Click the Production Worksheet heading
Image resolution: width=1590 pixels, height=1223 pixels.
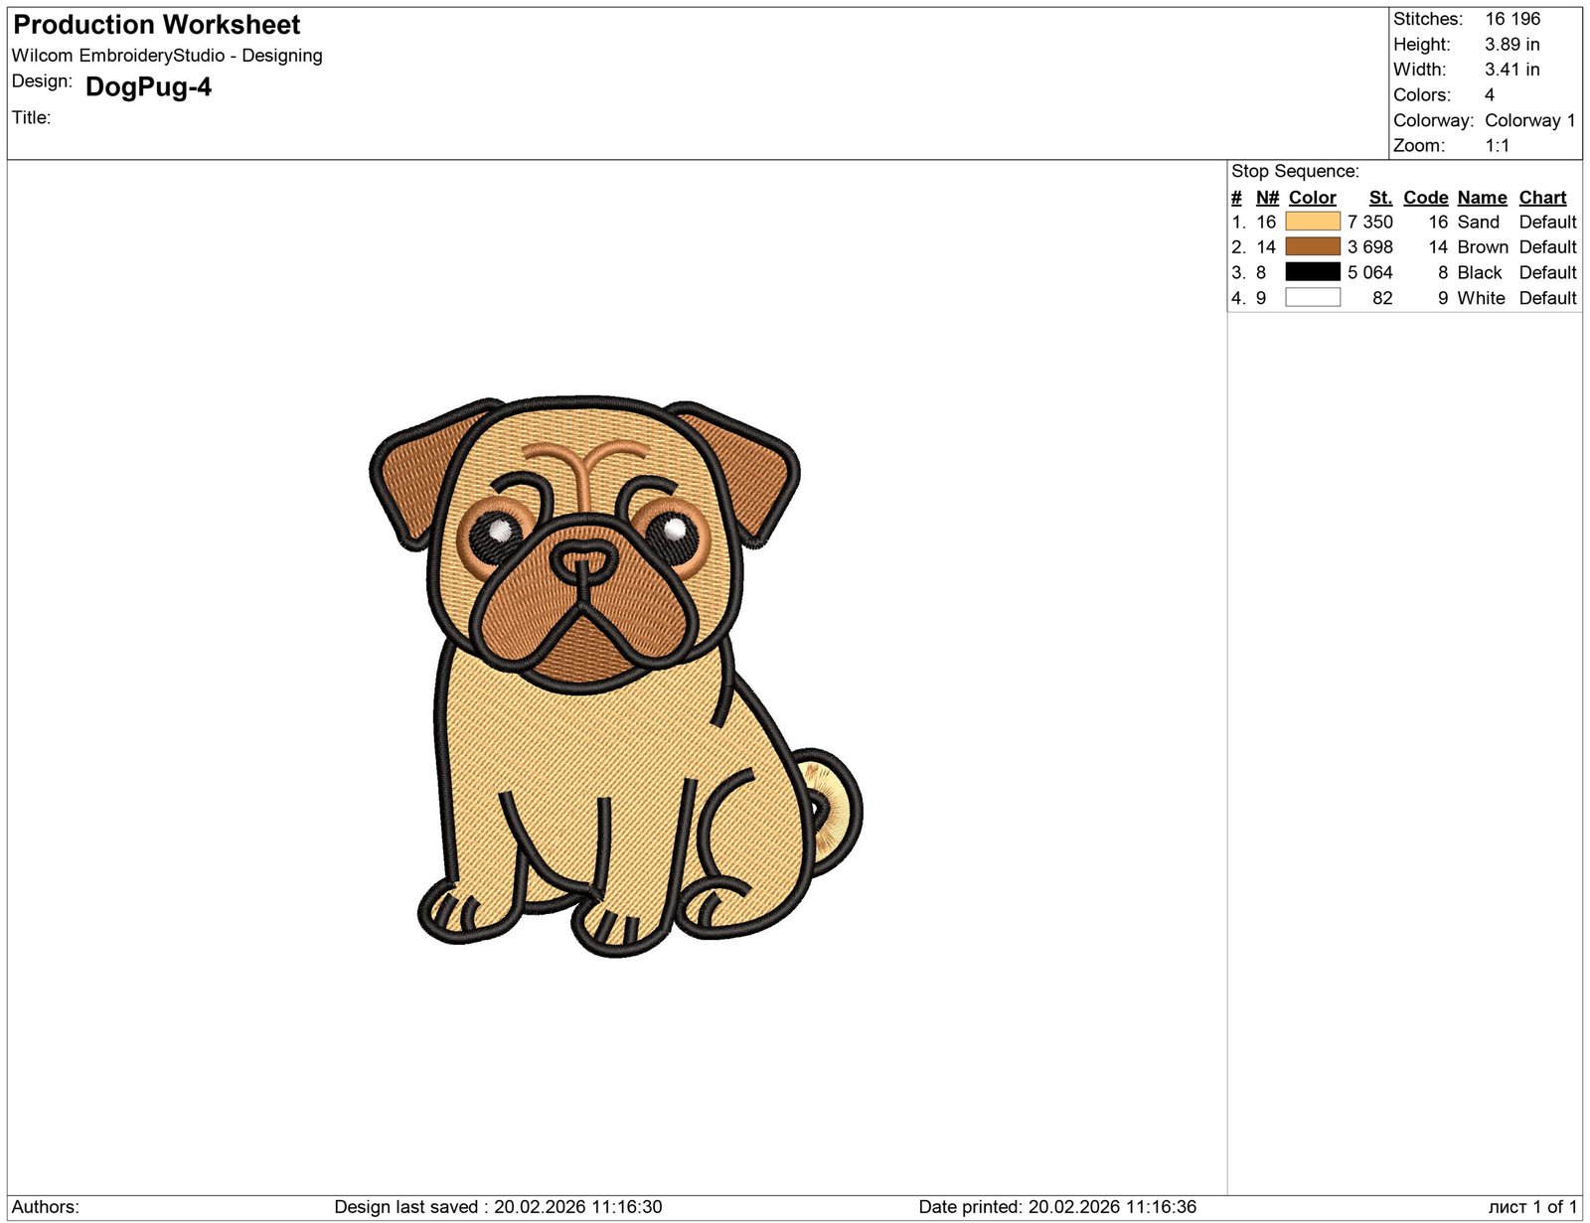point(156,25)
